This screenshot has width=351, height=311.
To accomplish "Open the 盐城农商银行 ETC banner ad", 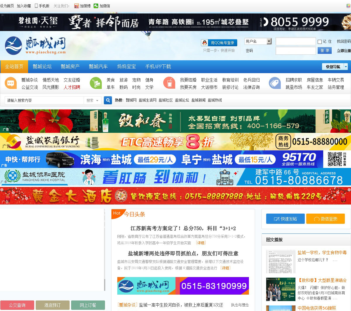I will (x=175, y=142).
